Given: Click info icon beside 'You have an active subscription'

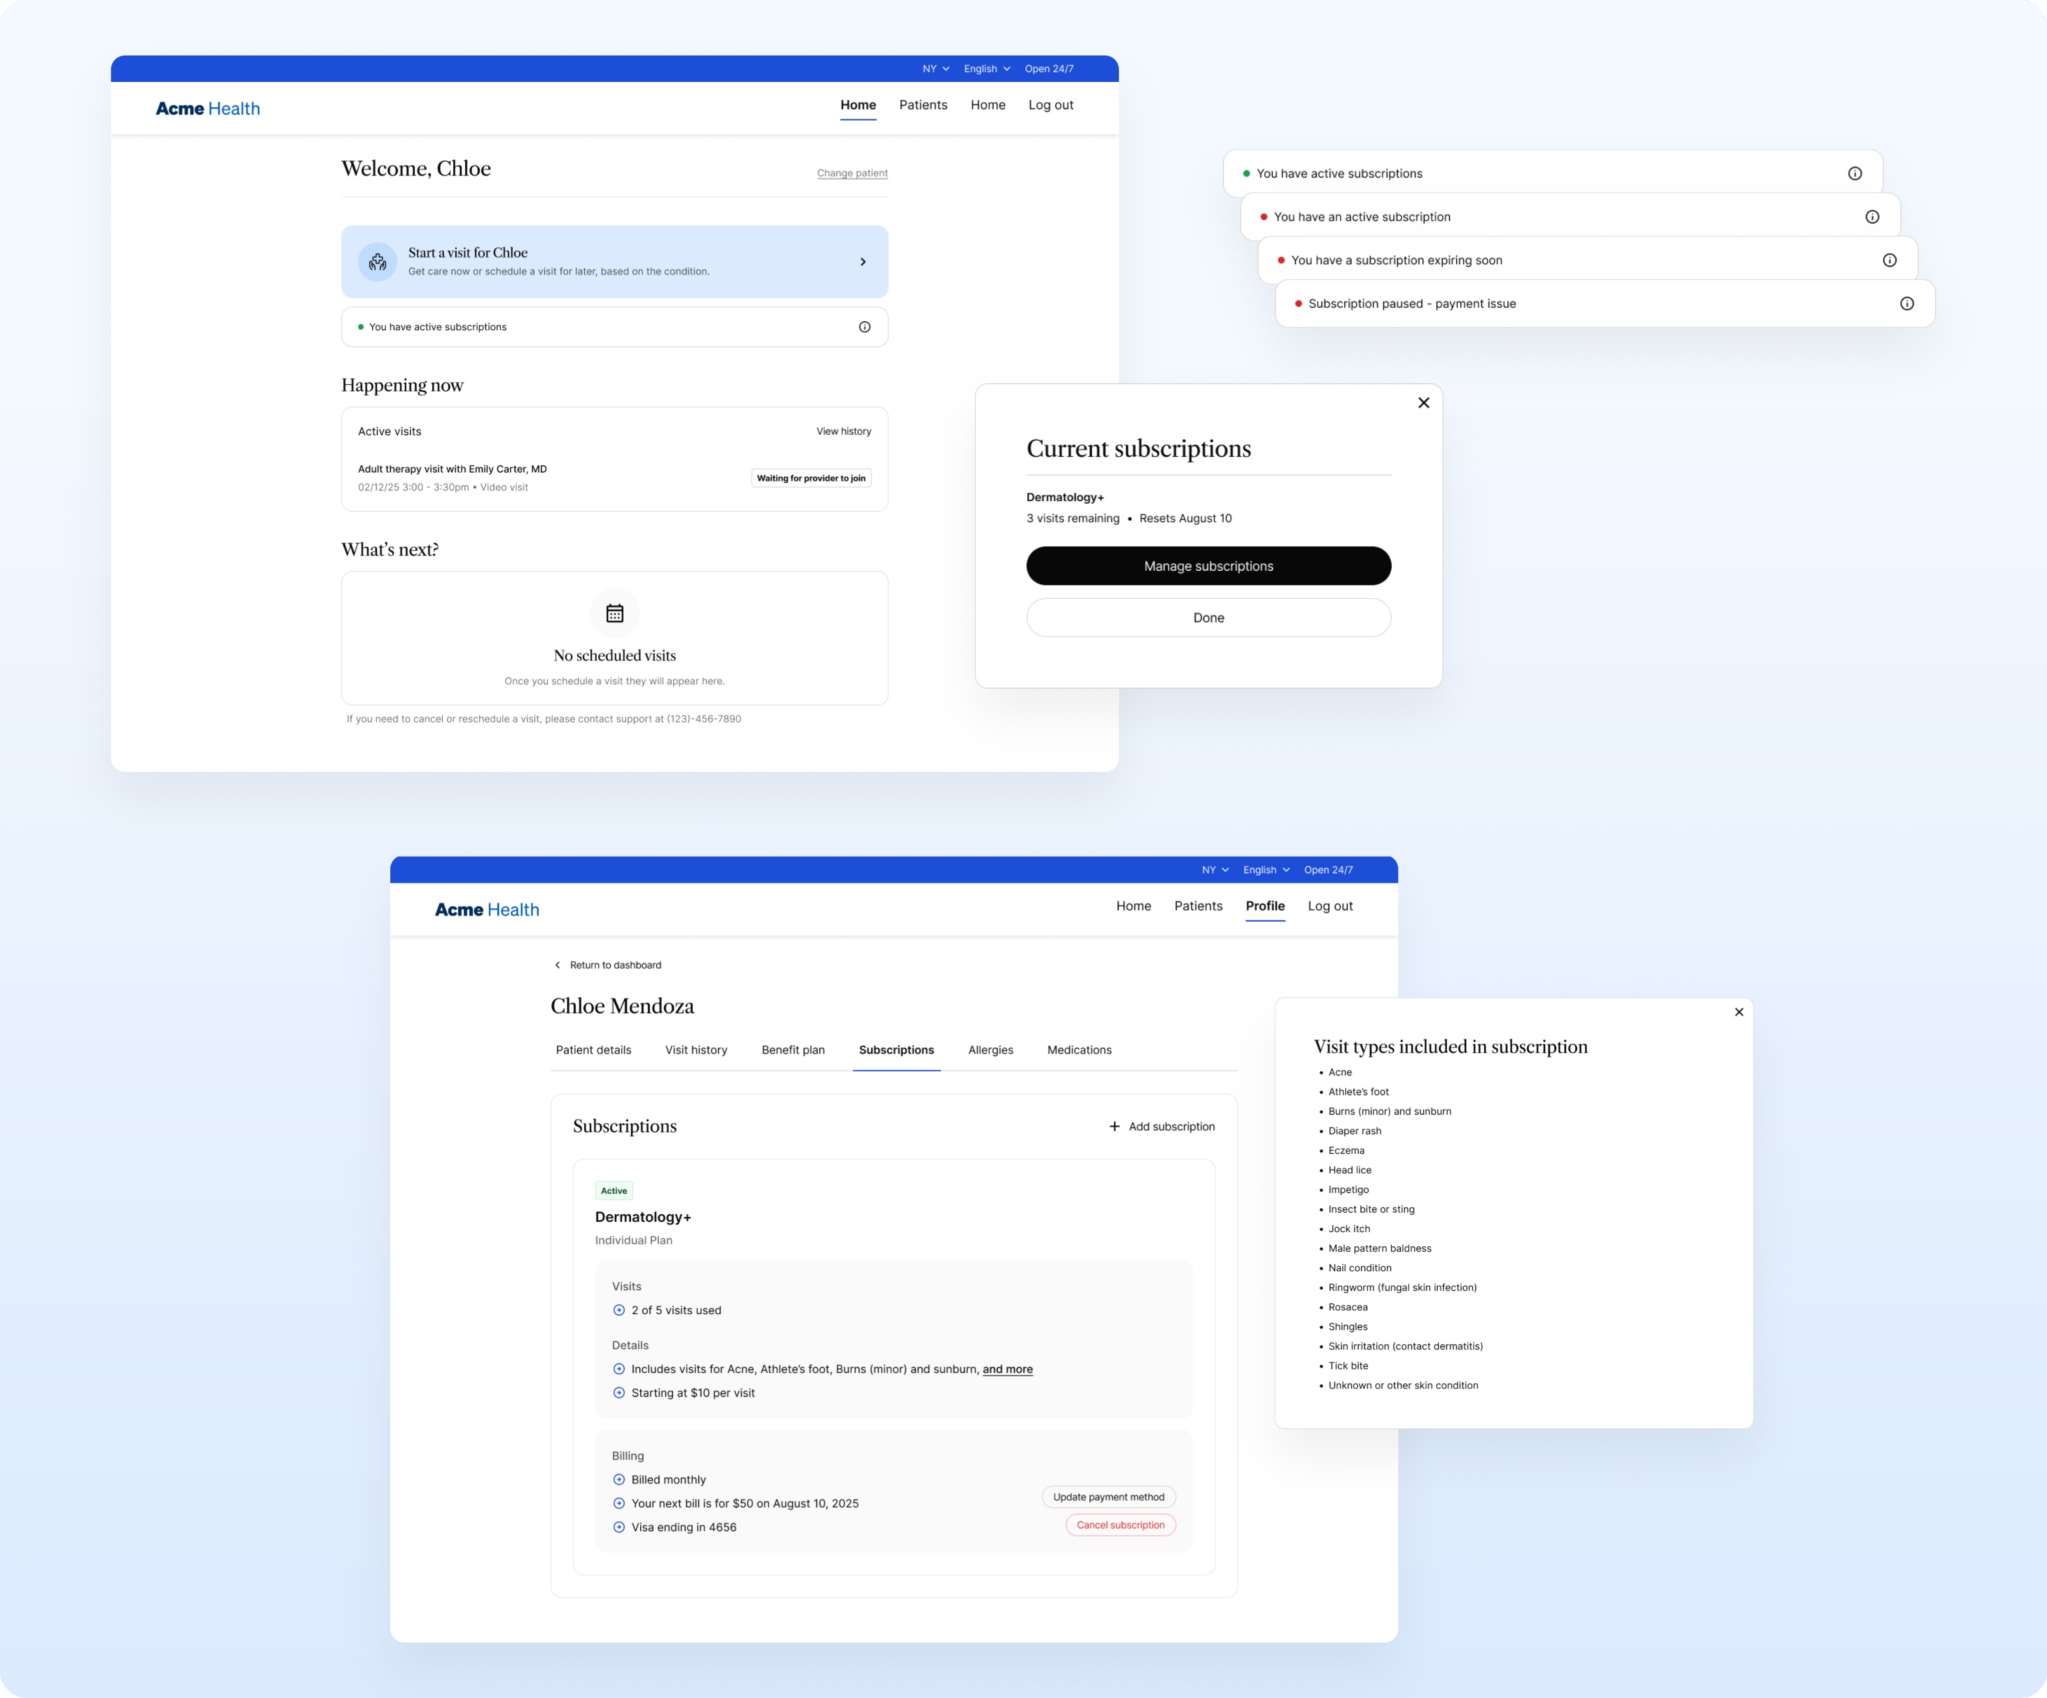Looking at the screenshot, I should coord(1872,216).
